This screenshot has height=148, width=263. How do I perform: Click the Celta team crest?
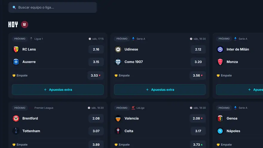[118, 131]
